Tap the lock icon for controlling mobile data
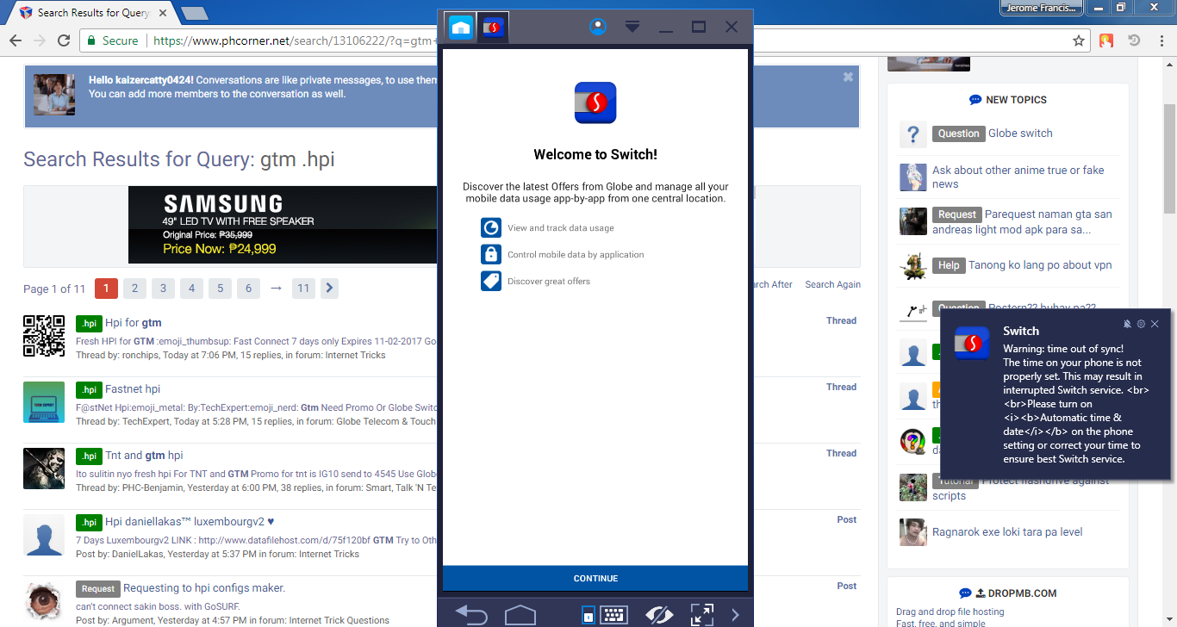The height and width of the screenshot is (627, 1177). [x=491, y=254]
